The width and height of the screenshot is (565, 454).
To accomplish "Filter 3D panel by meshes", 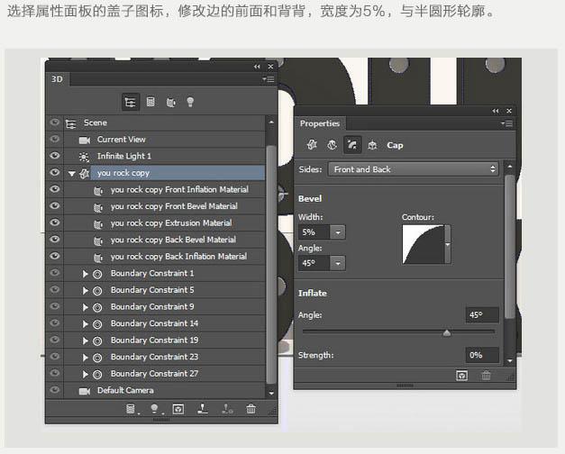I will coord(150,103).
